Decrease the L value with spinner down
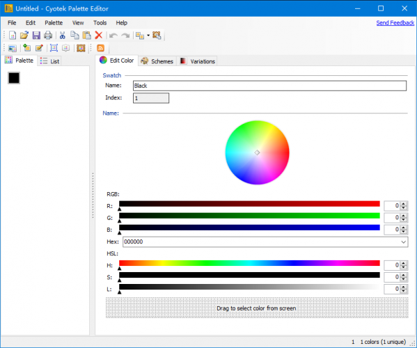Screen dimensions: 417x348 tap(404, 291)
